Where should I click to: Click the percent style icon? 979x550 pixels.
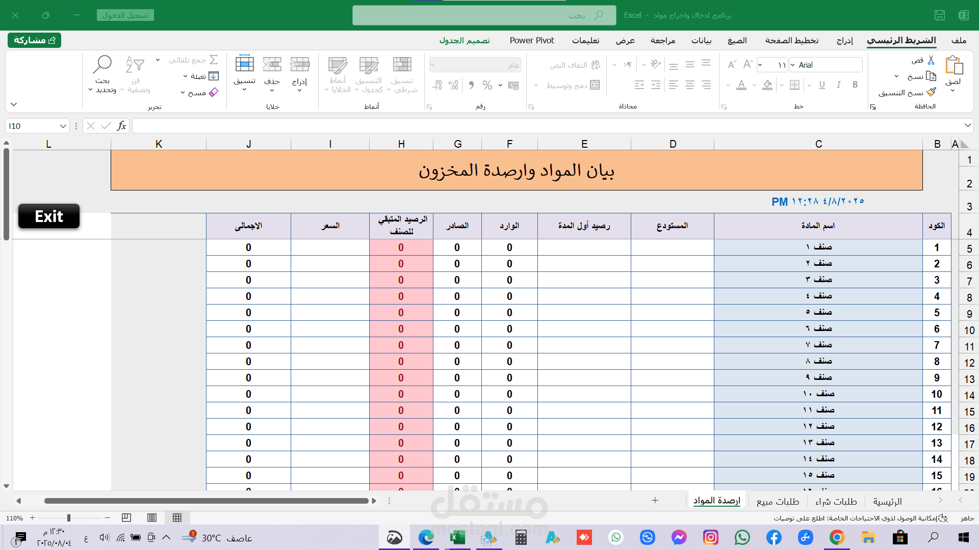487,85
